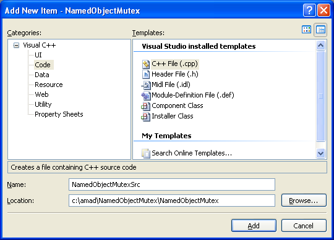Select the Header File (.h) template label
This screenshot has width=334, height=240.
click(175, 74)
